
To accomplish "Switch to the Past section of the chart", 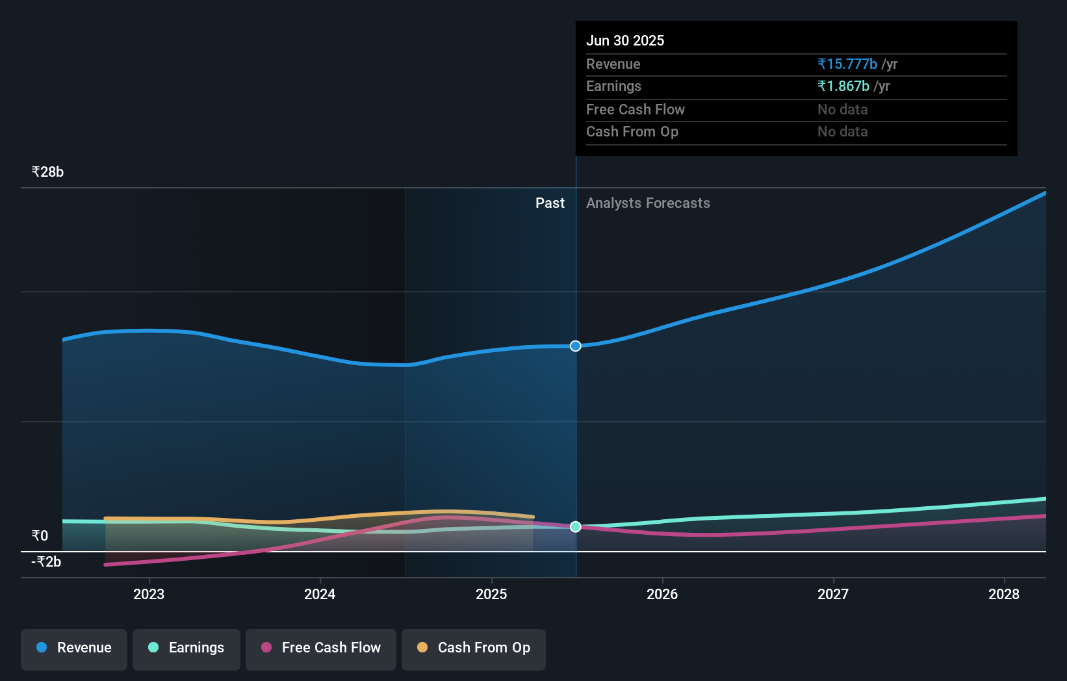I will pyautogui.click(x=550, y=203).
